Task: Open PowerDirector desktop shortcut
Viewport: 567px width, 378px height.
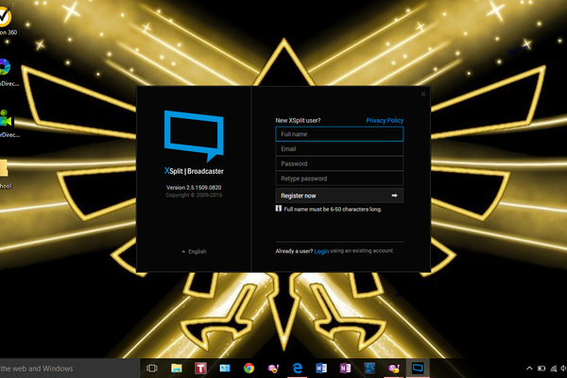Action: (x=8, y=124)
